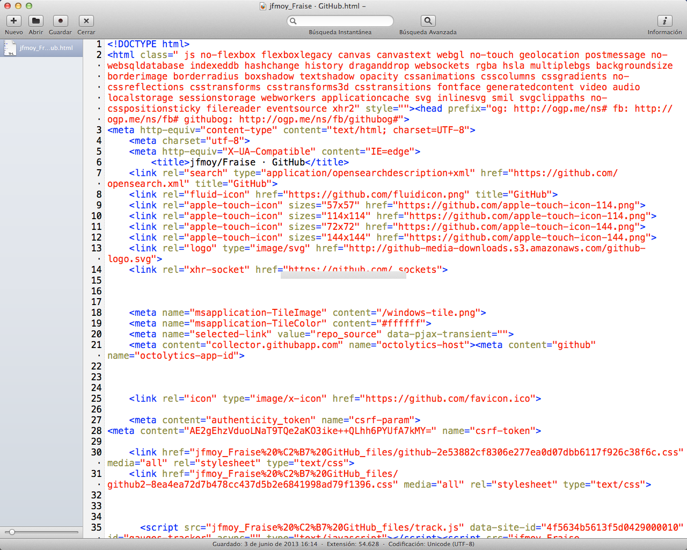Click the Guardado date in status bar
The height and width of the screenshot is (550, 687).
pyautogui.click(x=265, y=544)
